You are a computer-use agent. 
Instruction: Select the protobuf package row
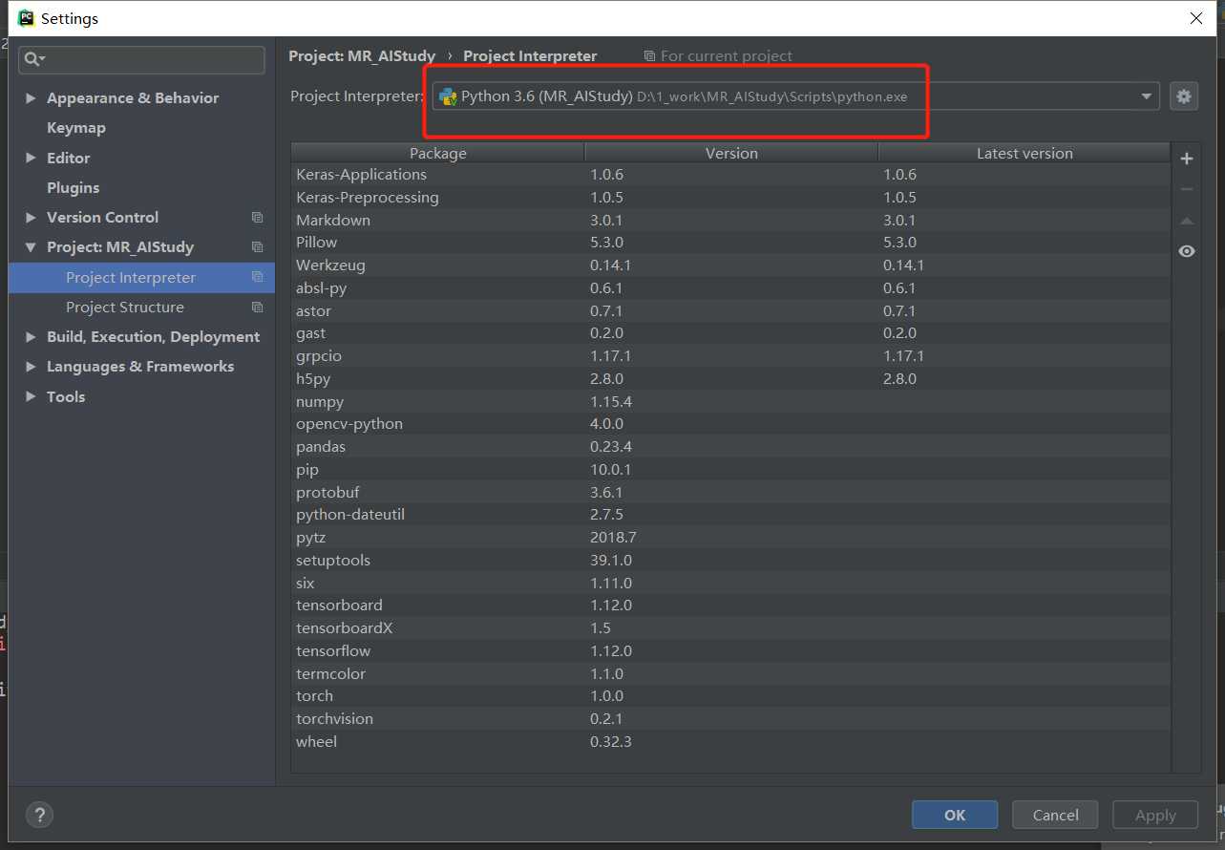[x=730, y=492]
